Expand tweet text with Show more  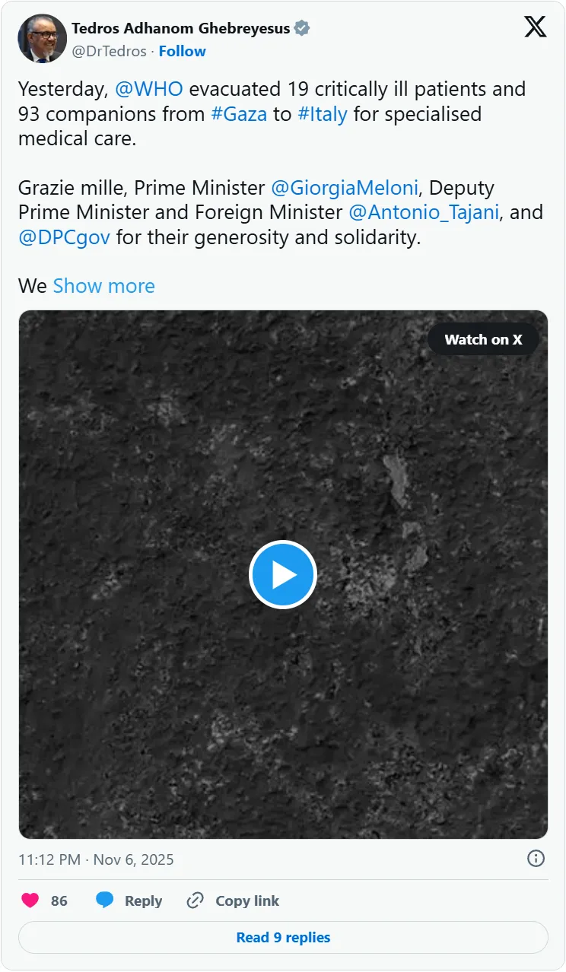tap(103, 286)
